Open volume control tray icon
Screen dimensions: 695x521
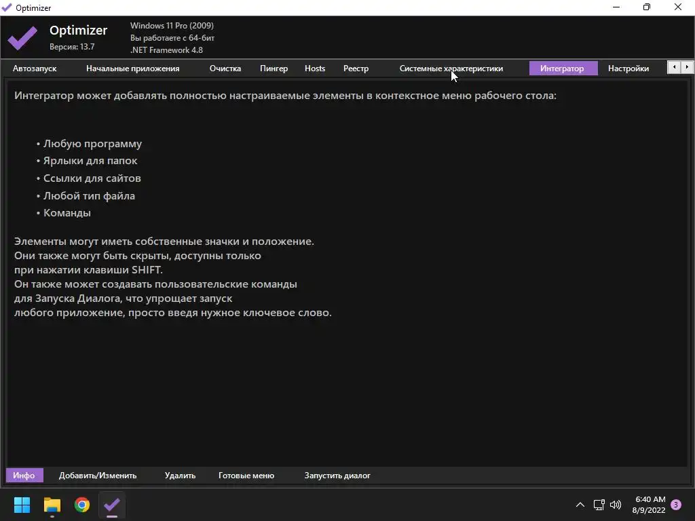(616, 505)
